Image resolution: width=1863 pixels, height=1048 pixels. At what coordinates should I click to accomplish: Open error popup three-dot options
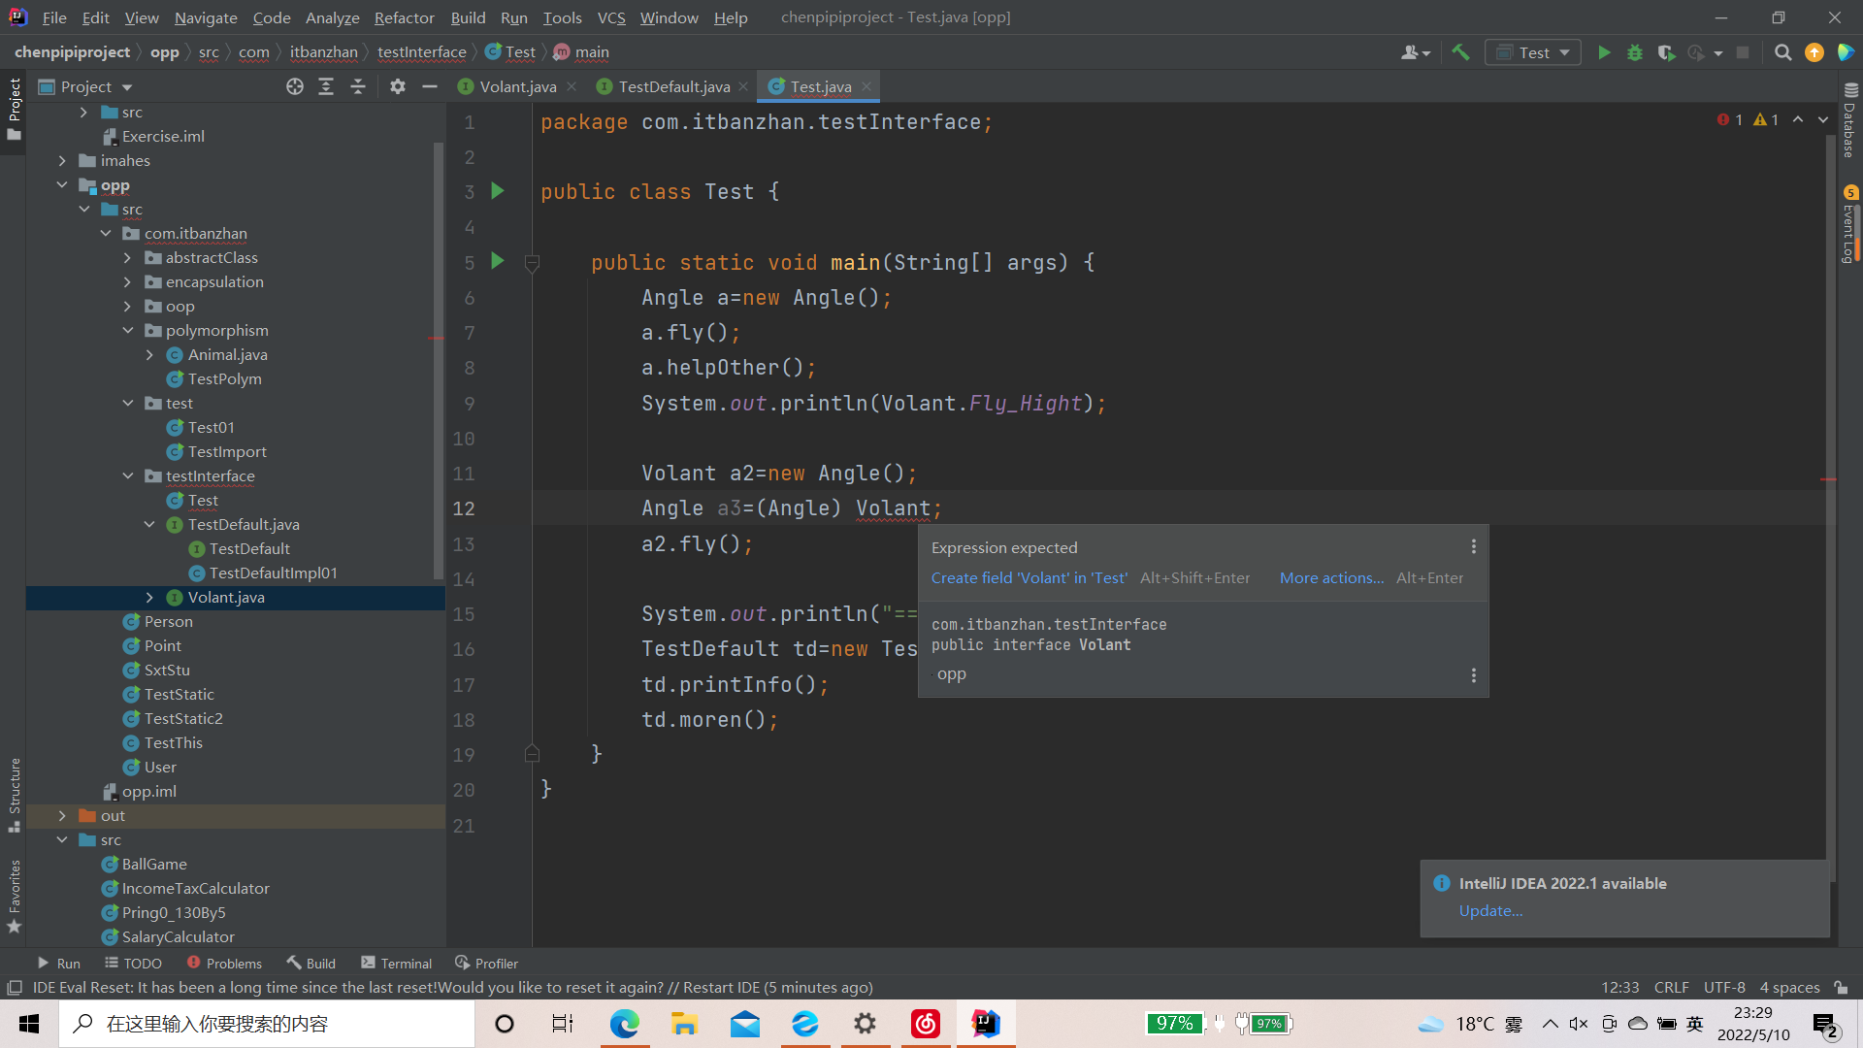1473,547
